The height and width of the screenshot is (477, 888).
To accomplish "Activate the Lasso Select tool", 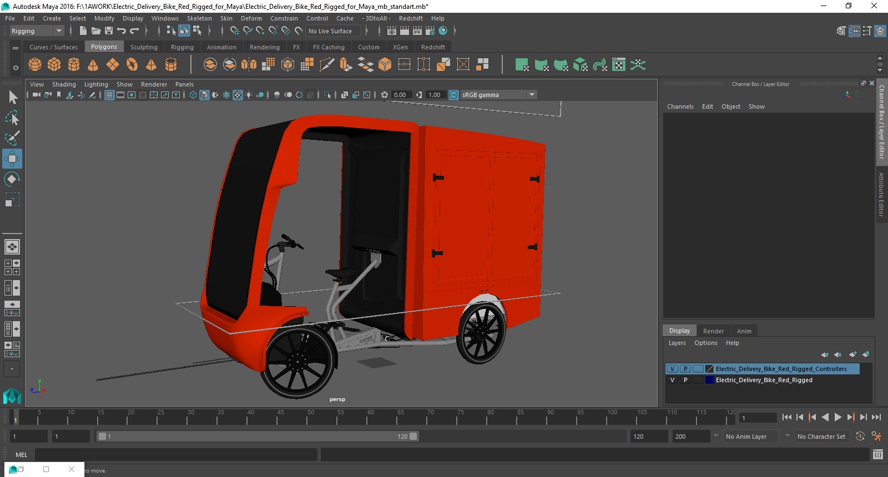I will click(x=12, y=118).
